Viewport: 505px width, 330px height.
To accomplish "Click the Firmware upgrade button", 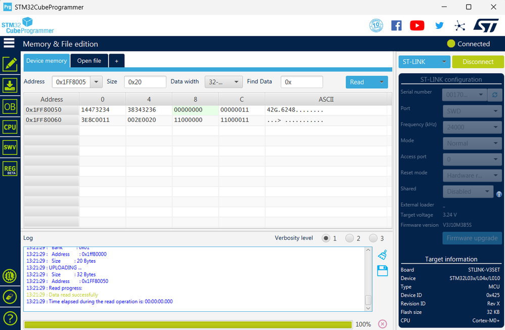I will point(472,238).
